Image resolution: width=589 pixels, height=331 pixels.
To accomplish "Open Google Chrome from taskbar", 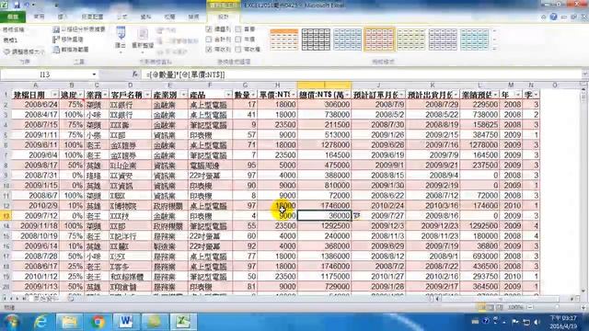I will pyautogui.click(x=98, y=322).
